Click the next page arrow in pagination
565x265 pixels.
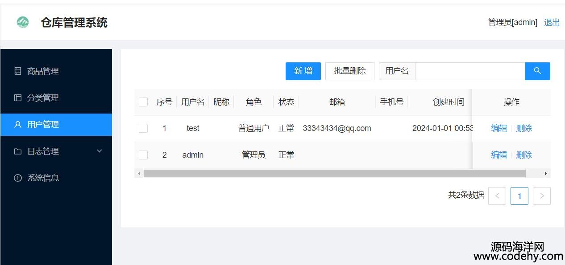coord(542,196)
